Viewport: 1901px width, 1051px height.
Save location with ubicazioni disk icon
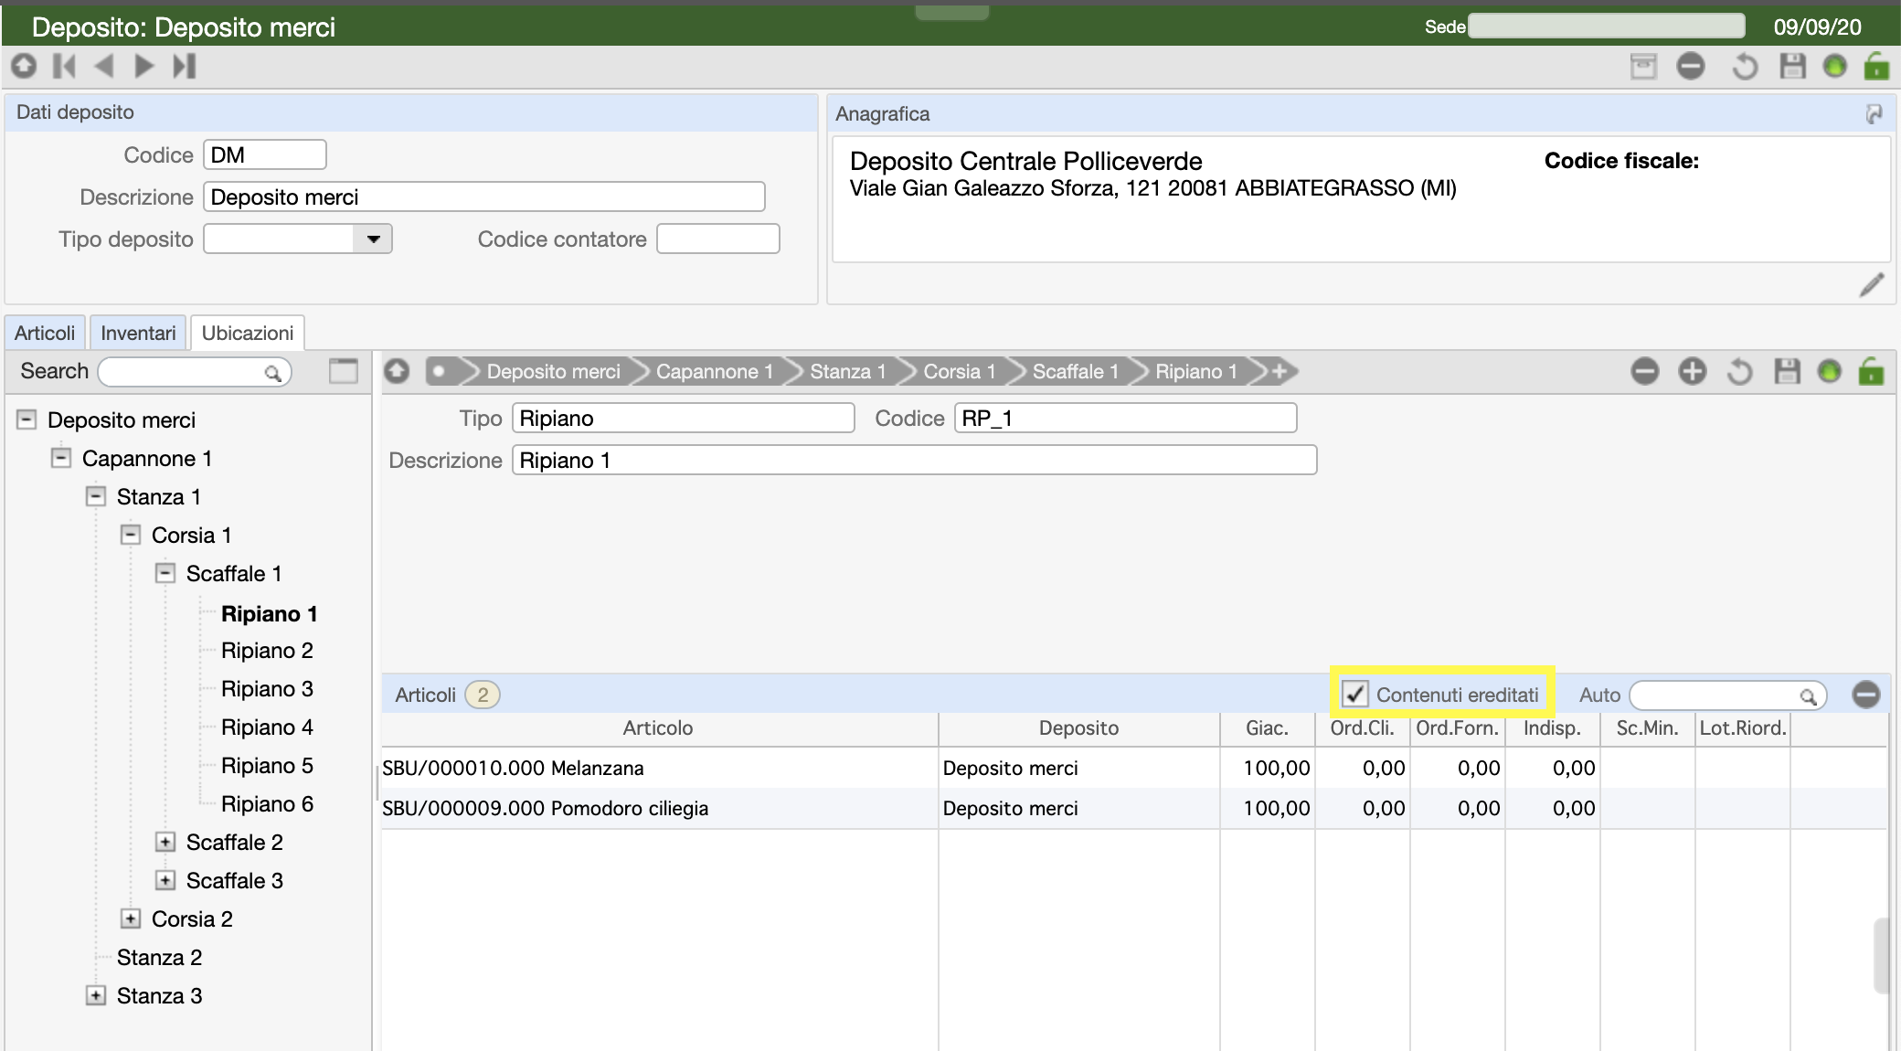click(1787, 371)
